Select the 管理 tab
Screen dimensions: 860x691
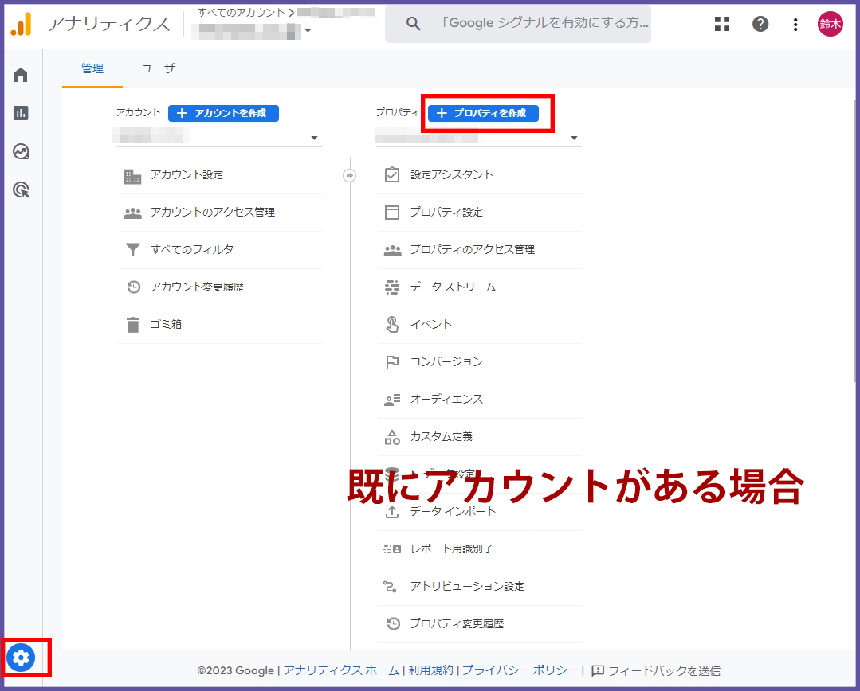[x=92, y=68]
